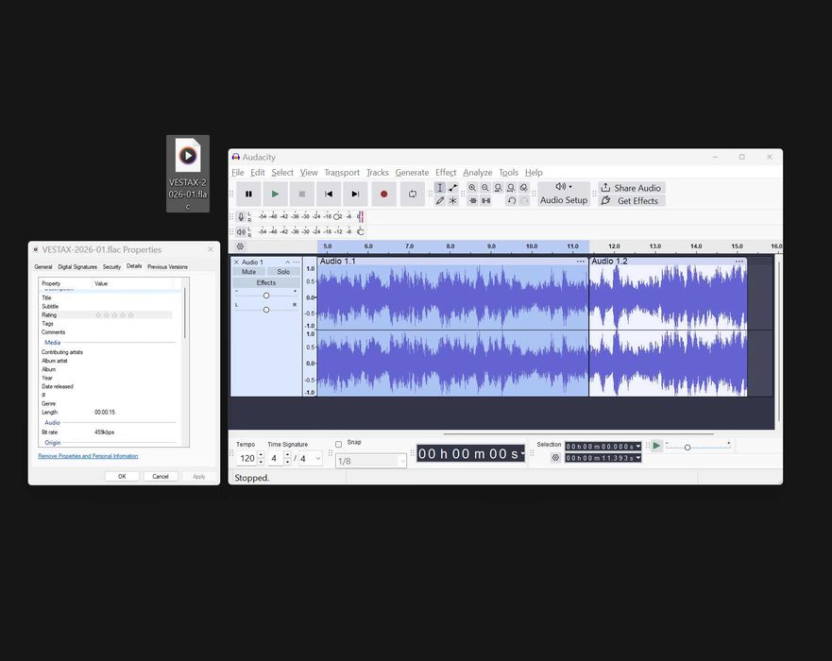Click the playback meter speaker icon
This screenshot has width=832, height=661.
[241, 232]
